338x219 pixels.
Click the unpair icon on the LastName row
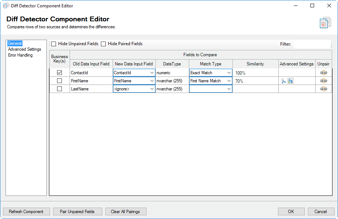pos(324,89)
